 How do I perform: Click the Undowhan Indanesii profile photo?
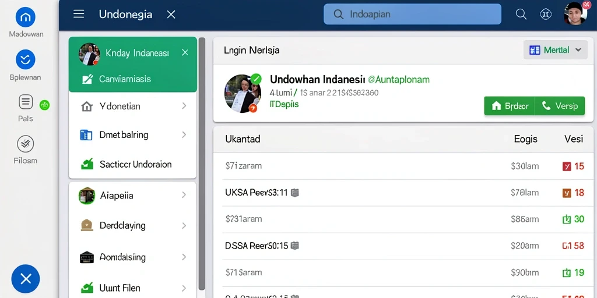(x=243, y=94)
